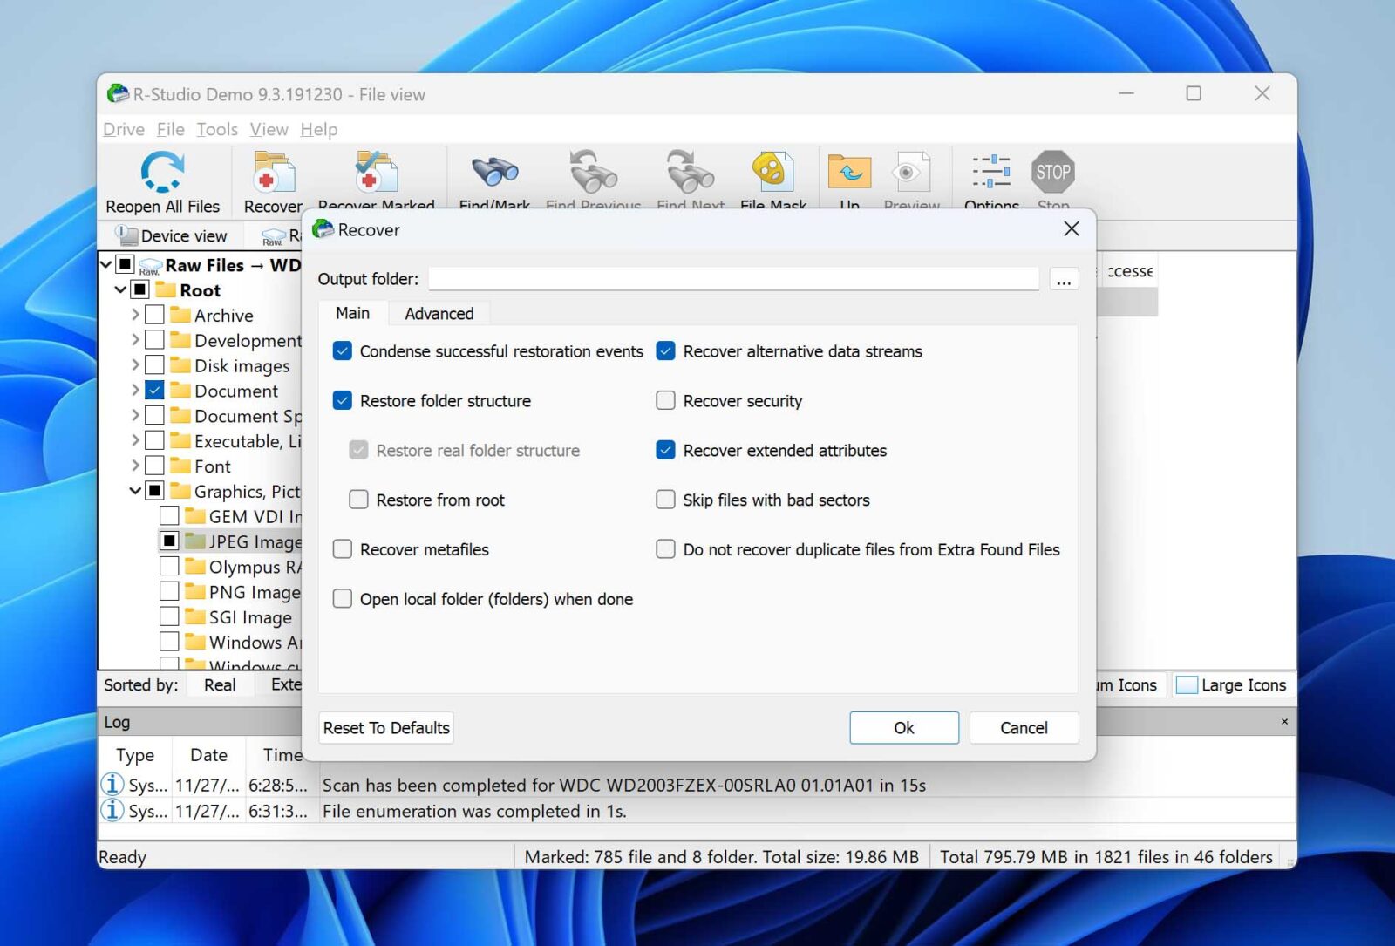Viewport: 1395px width, 946px height.
Task: Open the Tools menu
Action: pyautogui.click(x=216, y=129)
